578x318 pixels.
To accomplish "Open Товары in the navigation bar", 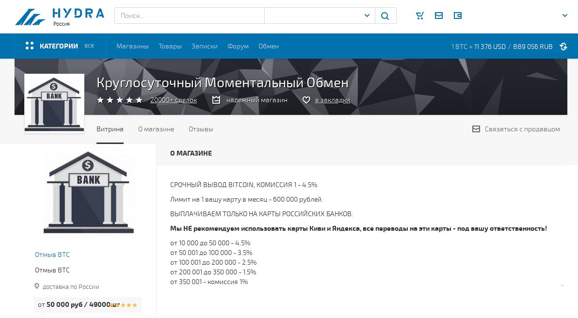I will pos(170,46).
